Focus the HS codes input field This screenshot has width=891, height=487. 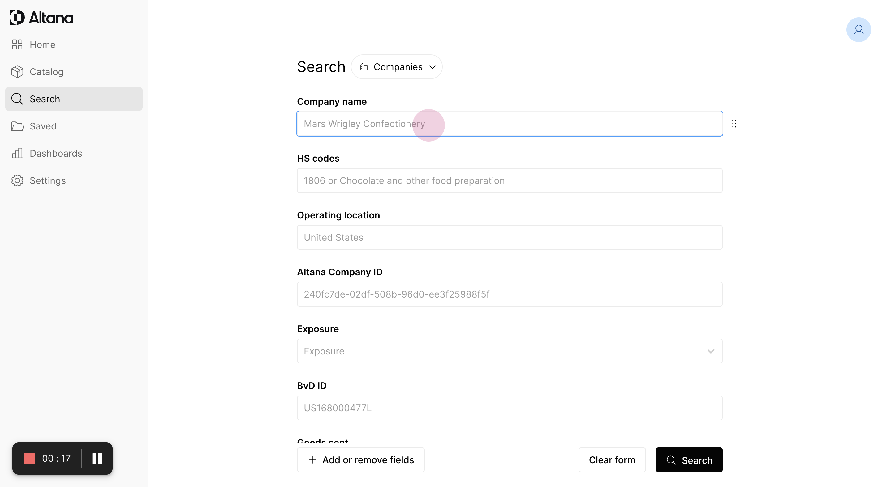point(509,181)
